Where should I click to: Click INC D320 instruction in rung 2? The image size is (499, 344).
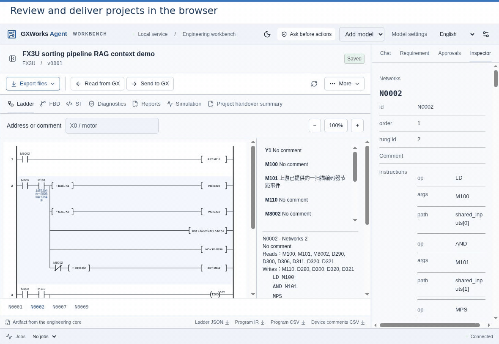click(214, 186)
